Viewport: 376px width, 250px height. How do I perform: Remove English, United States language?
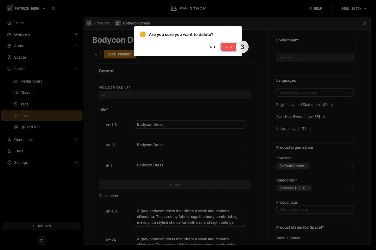click(x=332, y=105)
